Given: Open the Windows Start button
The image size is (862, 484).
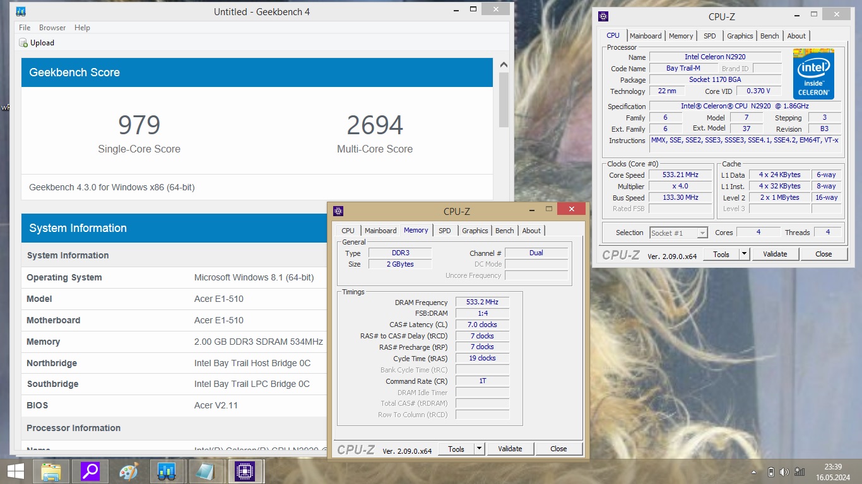Looking at the screenshot, I should (x=16, y=471).
